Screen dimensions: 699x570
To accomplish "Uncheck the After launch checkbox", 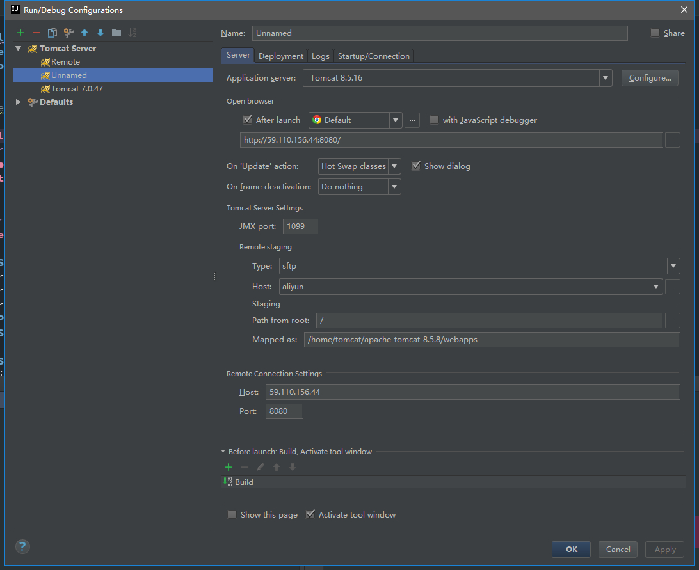I will pos(248,120).
